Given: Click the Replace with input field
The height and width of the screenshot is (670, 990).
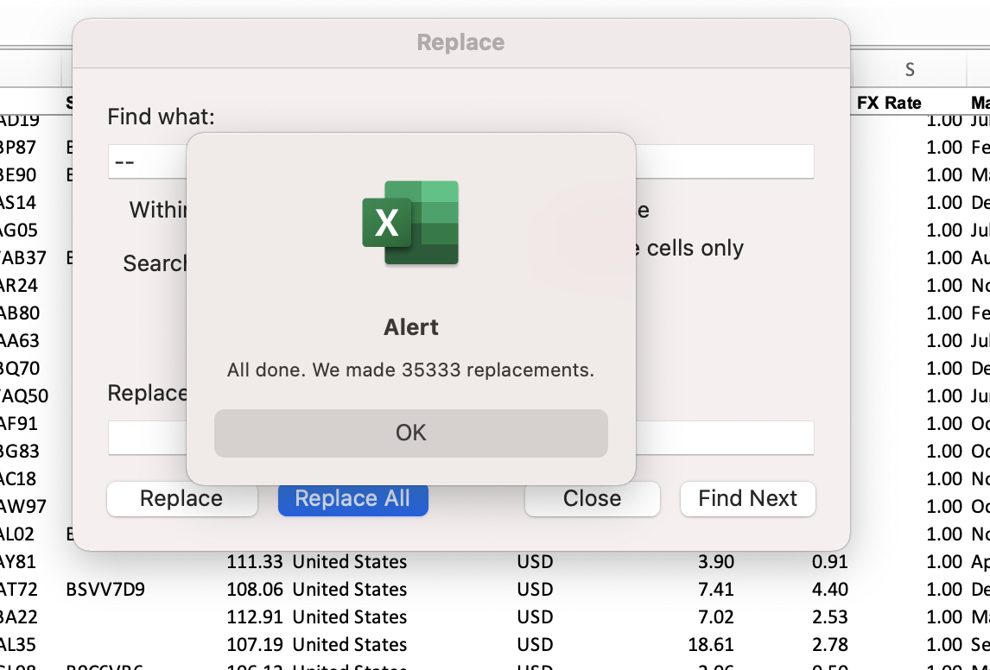Looking at the screenshot, I should (147, 438).
